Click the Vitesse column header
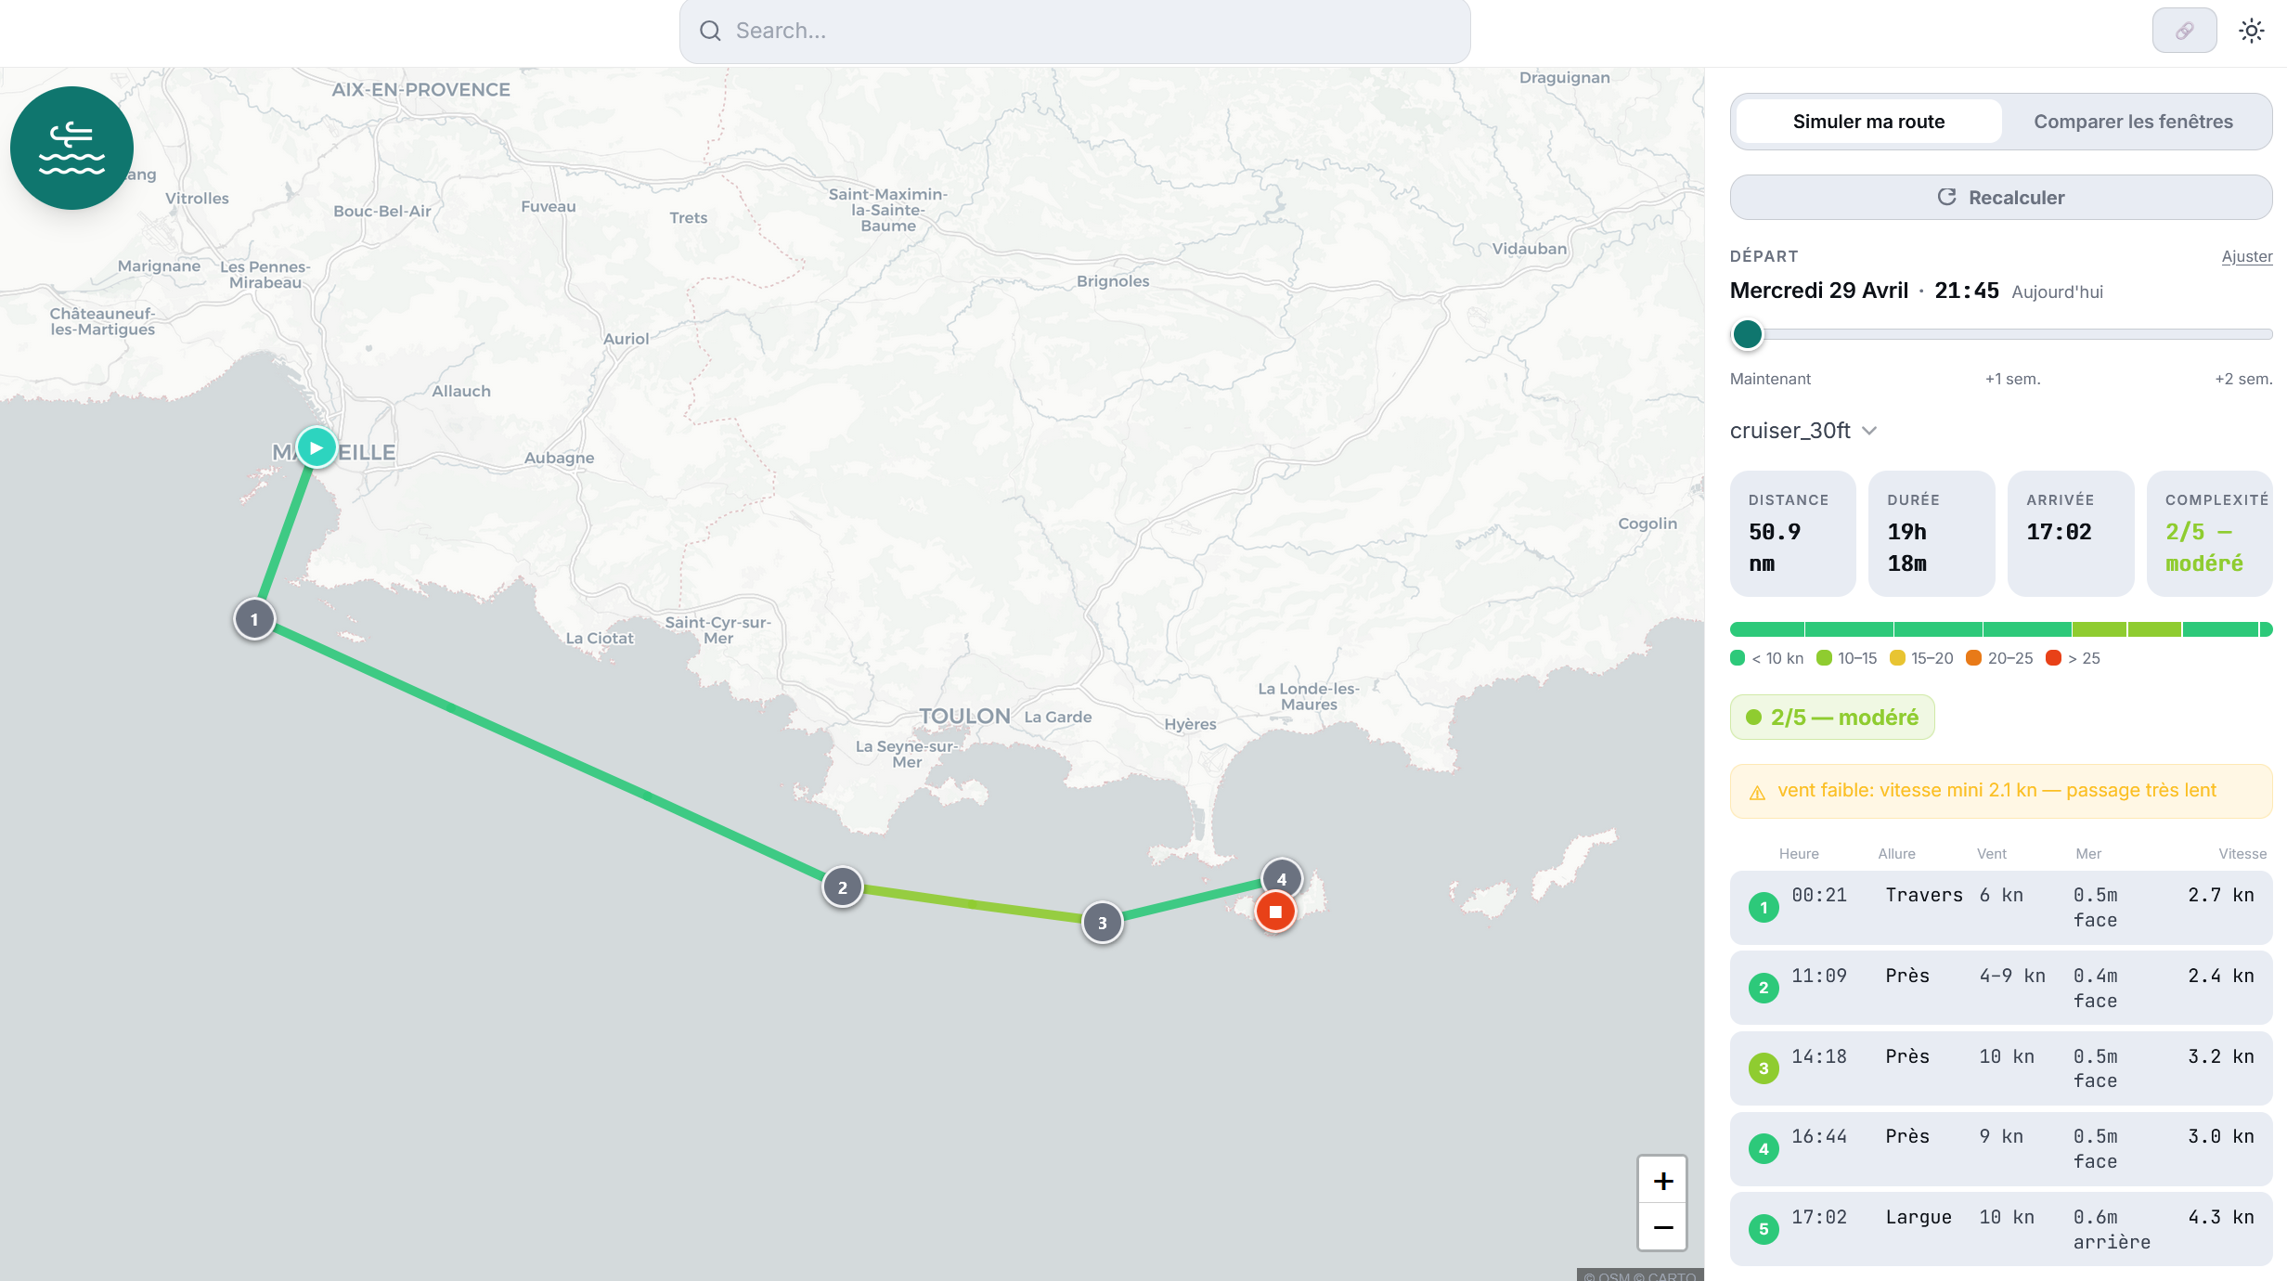This screenshot has height=1281, width=2287. coord(2242,853)
